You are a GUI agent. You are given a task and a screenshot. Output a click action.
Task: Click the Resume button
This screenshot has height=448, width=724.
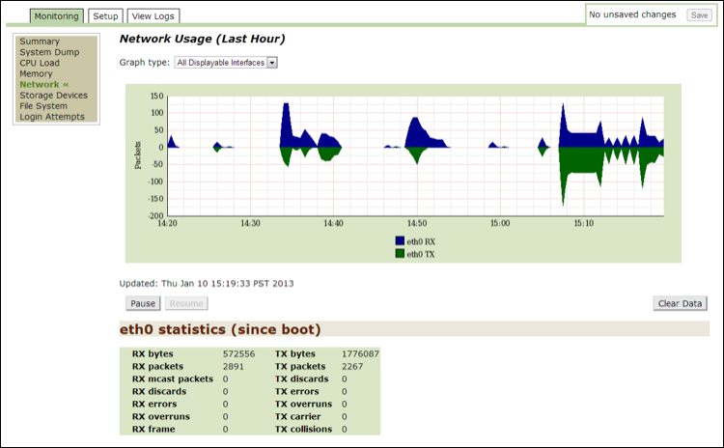[x=187, y=303]
